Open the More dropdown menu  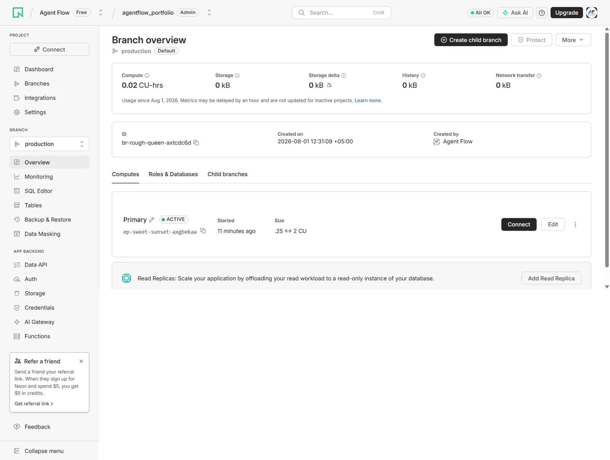[573, 40]
